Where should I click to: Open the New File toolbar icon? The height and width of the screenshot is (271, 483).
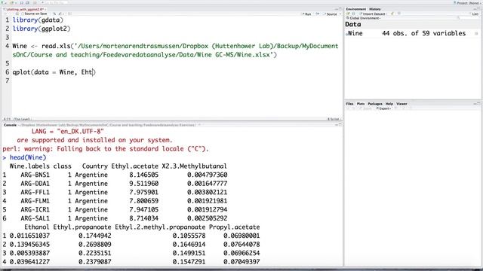pos(2,3)
